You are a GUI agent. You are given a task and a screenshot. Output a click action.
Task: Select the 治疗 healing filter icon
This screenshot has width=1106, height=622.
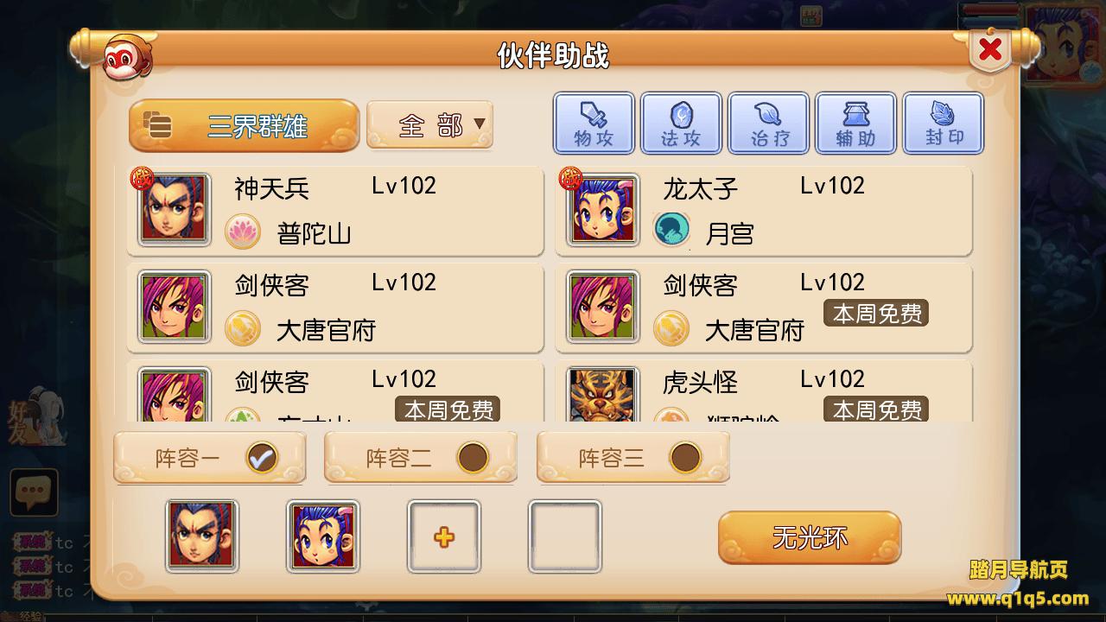(768, 124)
